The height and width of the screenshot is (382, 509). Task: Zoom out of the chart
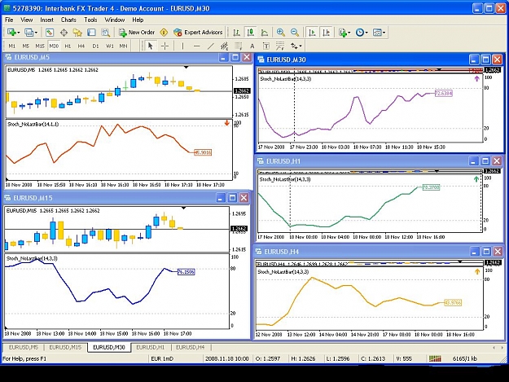tap(295, 32)
